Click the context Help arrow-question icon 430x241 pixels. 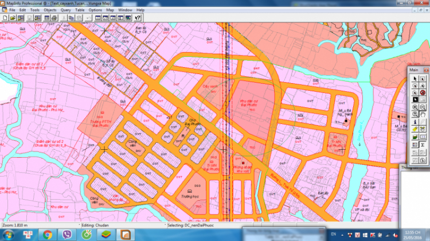click(138, 18)
